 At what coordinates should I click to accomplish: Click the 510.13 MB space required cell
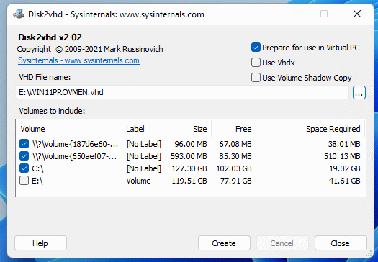(x=342, y=156)
